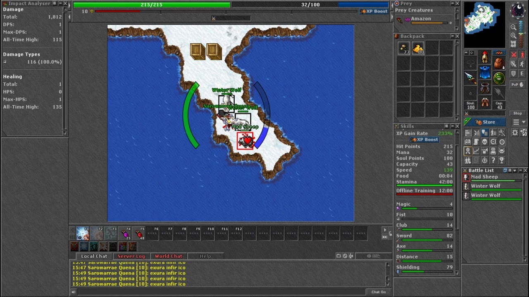The image size is (529, 297).
Task: Select balanced combat mode sword-shield button
Action: (x=514, y=64)
